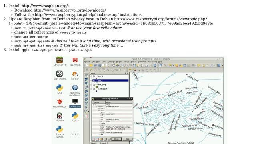
Task: Open the measure tool dropdown arrow
Action: [196, 65]
